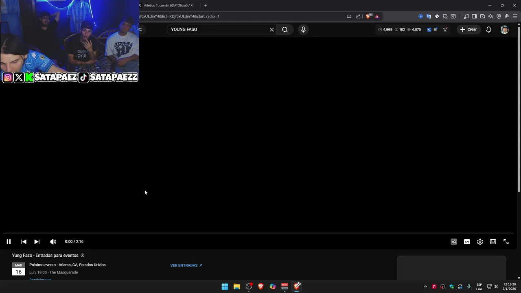Open a new browser tab
This screenshot has height=293, width=521.
pos(206,5)
